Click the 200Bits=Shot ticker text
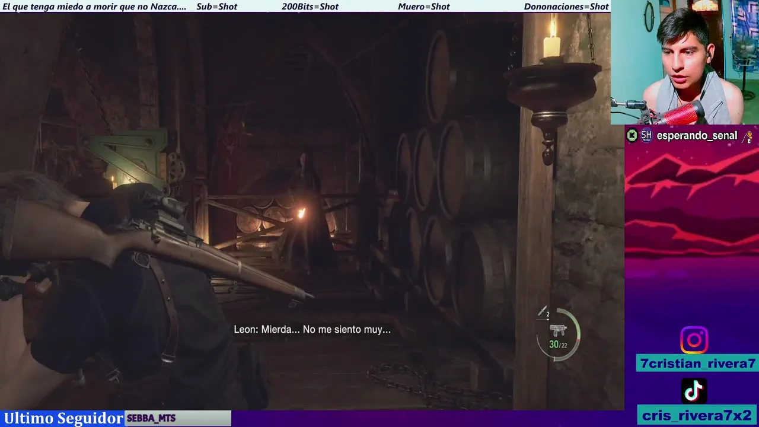Screen dimensions: 759x427 tap(310, 7)
